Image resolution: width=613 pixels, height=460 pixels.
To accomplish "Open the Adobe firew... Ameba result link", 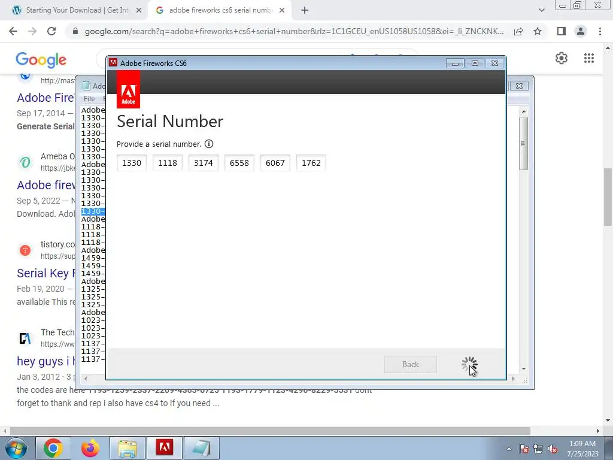I will (x=45, y=185).
